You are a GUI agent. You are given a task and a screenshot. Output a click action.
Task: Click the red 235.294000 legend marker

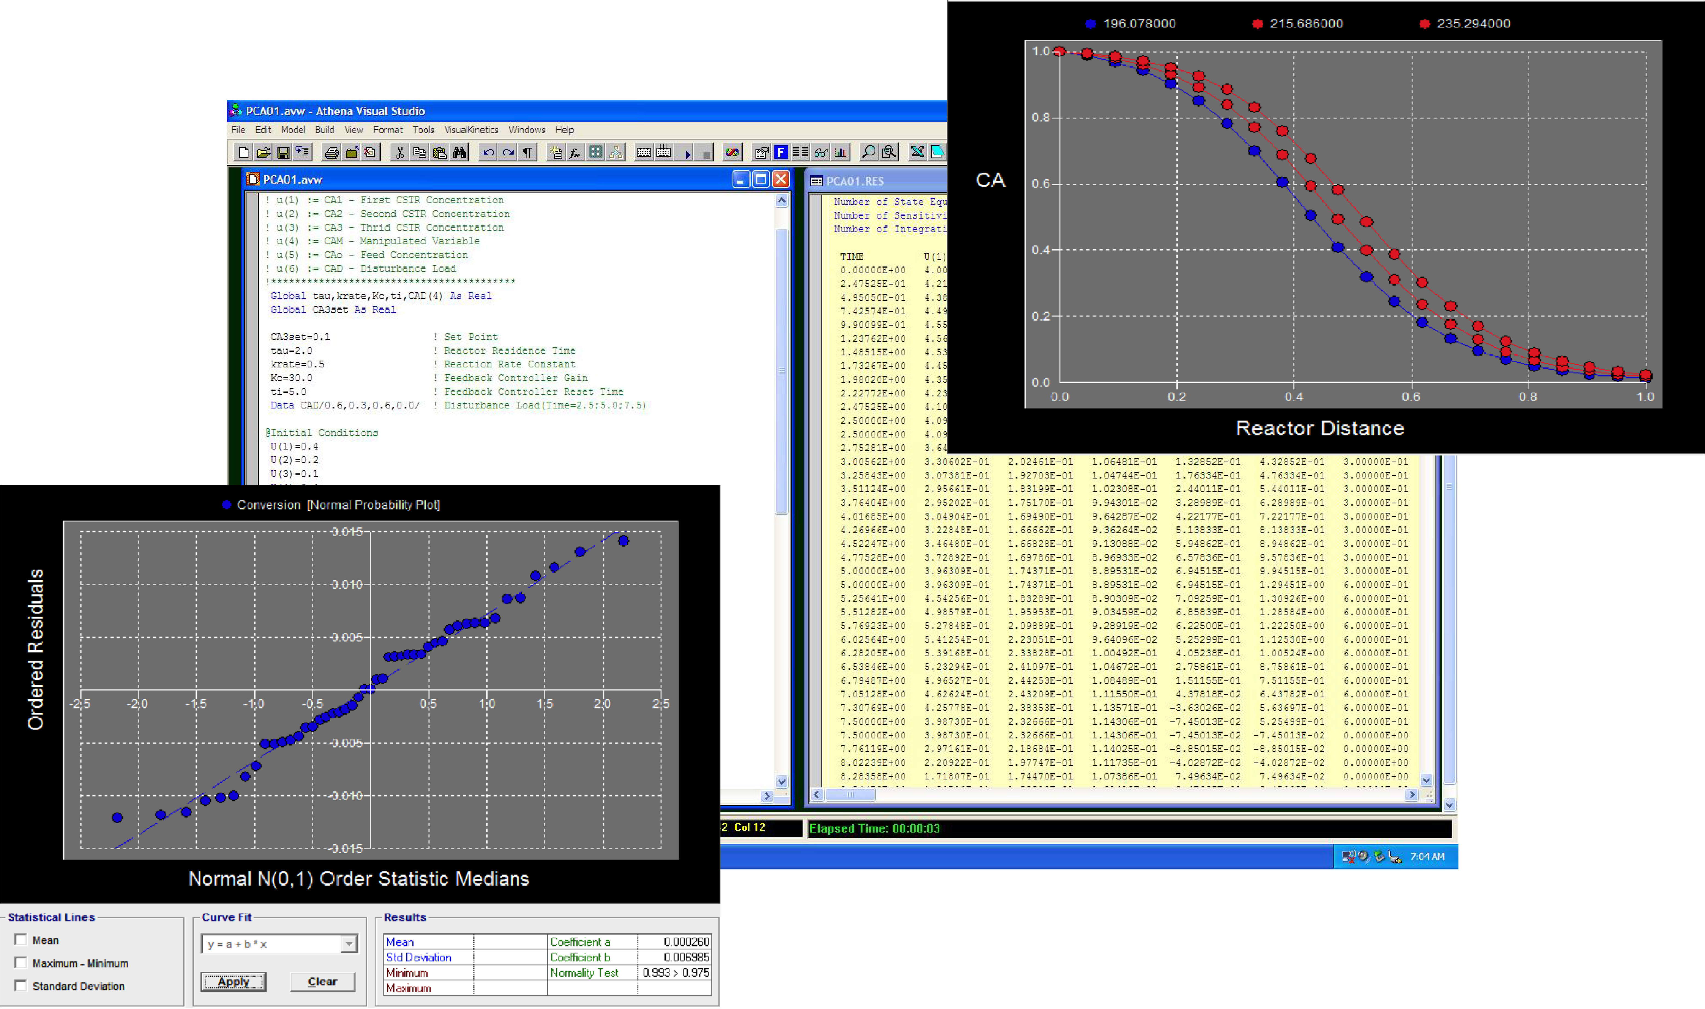pos(1425,24)
